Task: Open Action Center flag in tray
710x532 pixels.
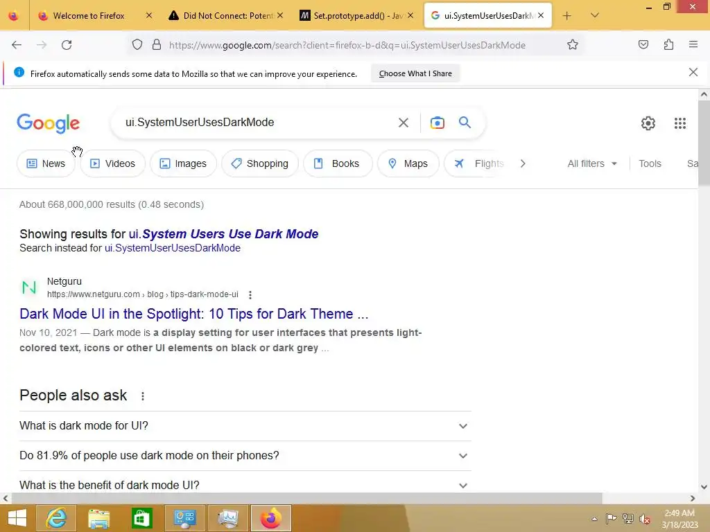Action: (x=611, y=518)
